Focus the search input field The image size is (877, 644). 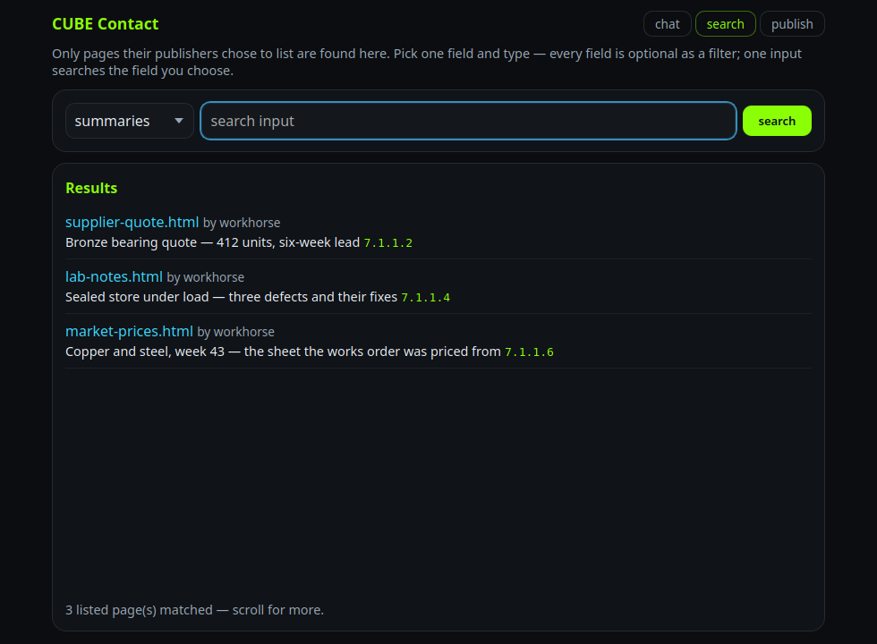coord(468,121)
